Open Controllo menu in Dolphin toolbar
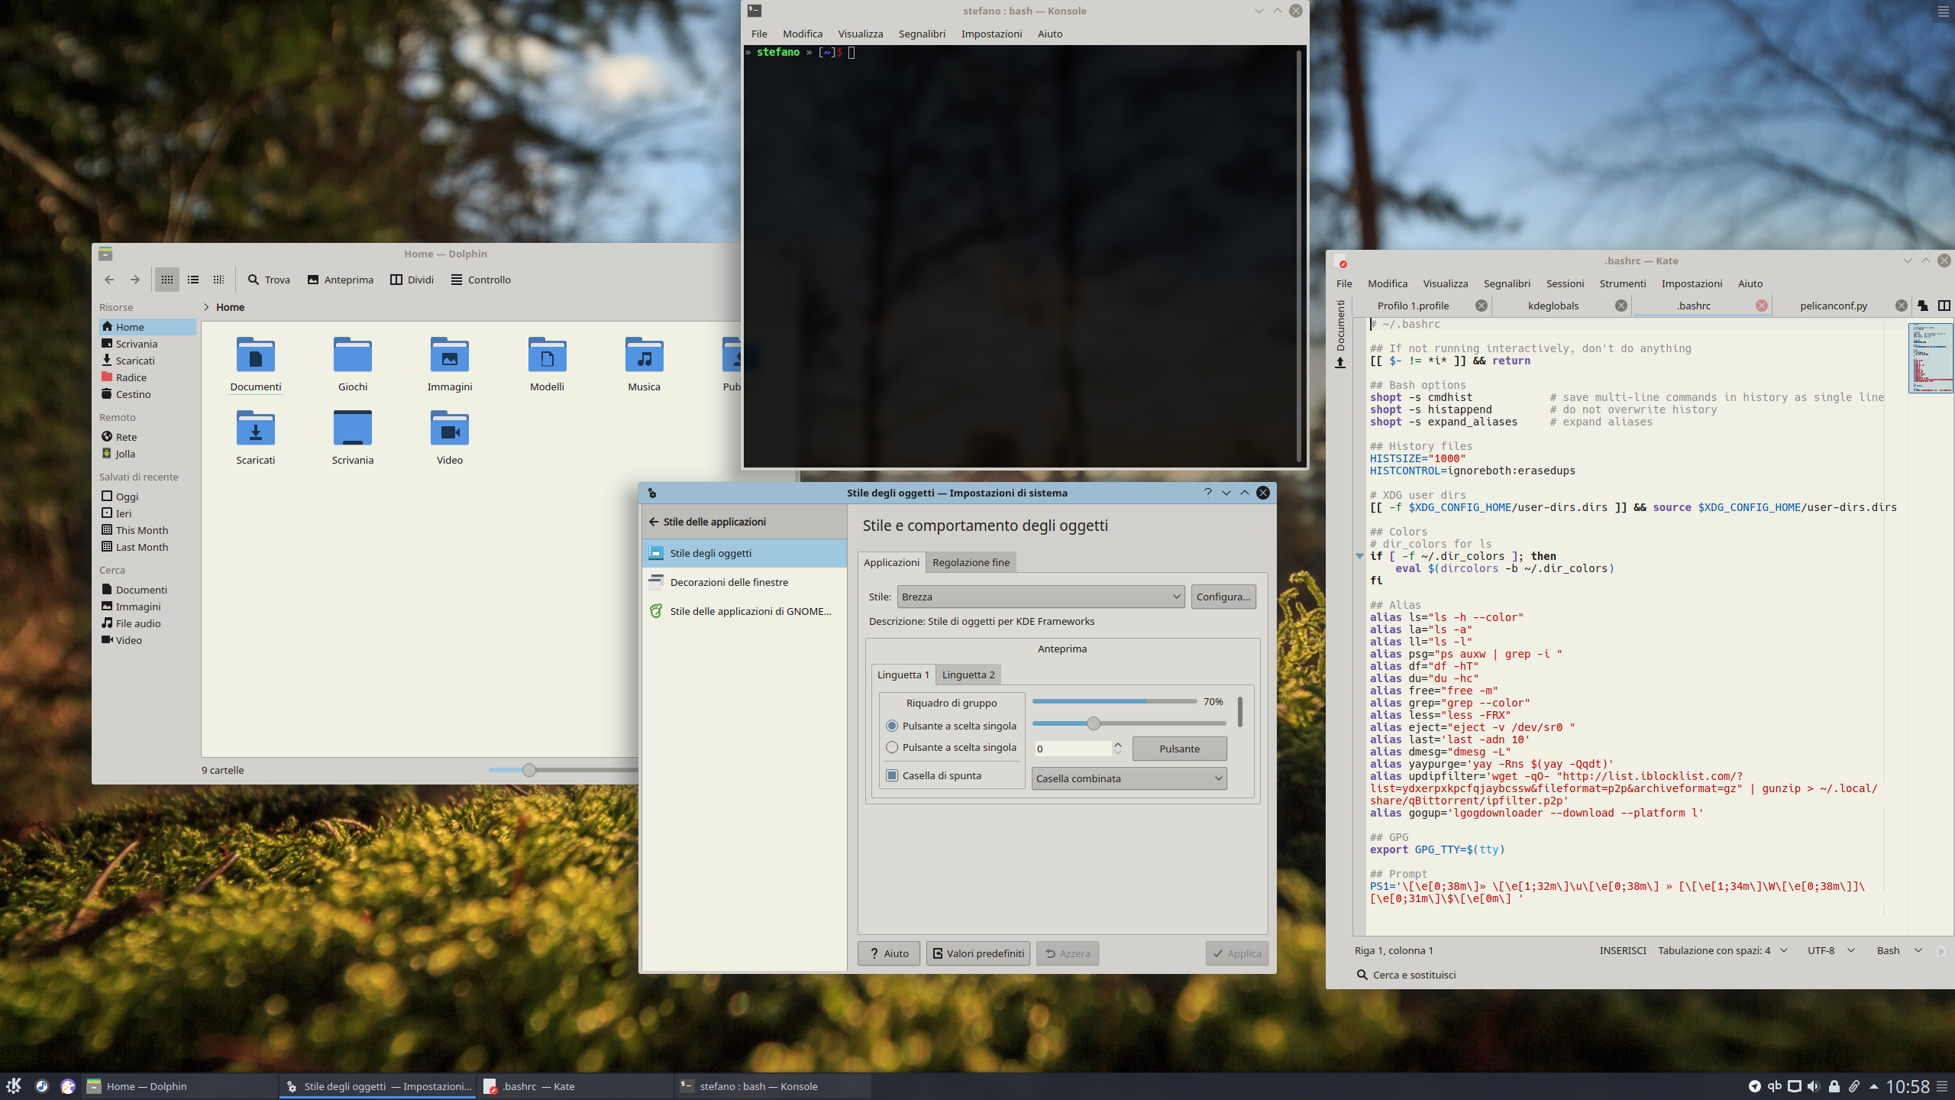1955x1100 pixels. [480, 280]
